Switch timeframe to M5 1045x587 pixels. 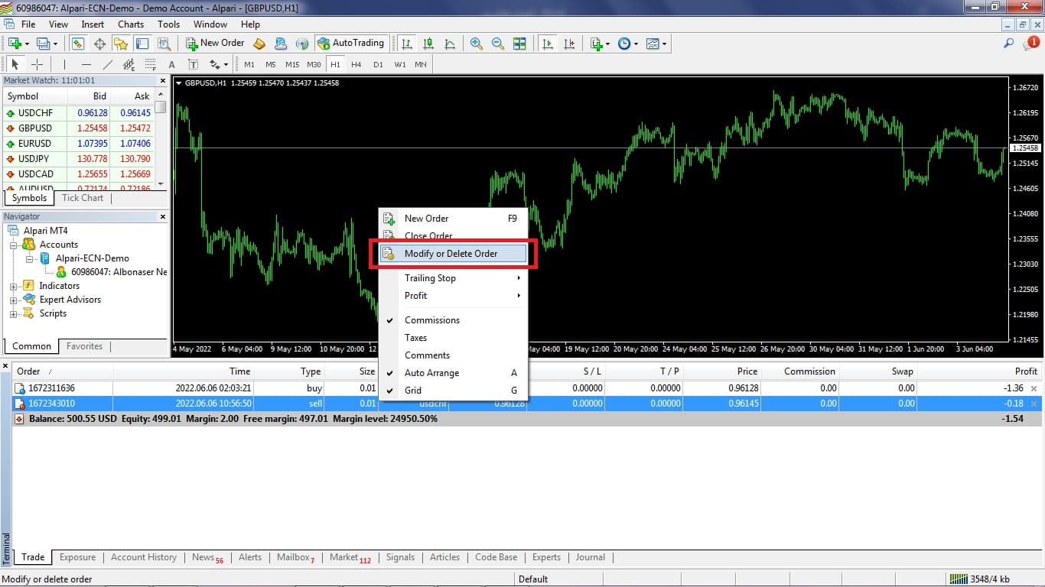coord(271,64)
